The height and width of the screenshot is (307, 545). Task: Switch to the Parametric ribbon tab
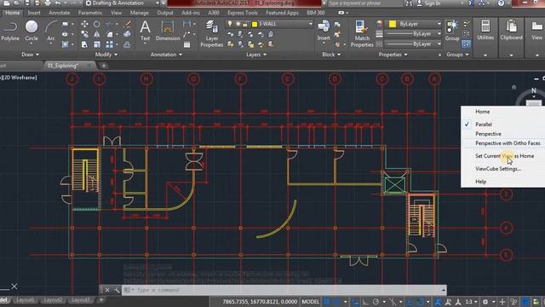click(90, 13)
